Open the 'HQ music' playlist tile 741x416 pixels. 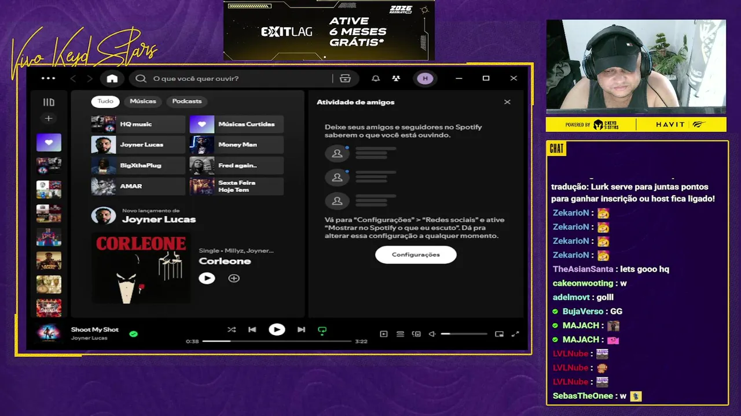pyautogui.click(x=138, y=124)
